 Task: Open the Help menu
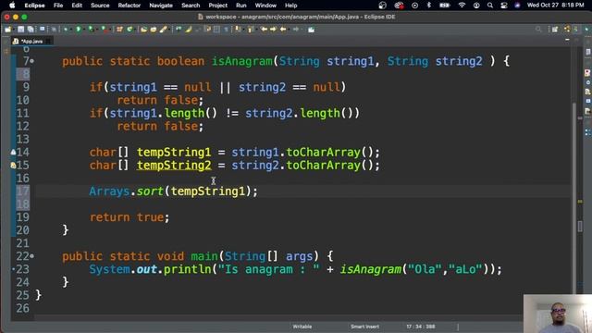coord(290,6)
